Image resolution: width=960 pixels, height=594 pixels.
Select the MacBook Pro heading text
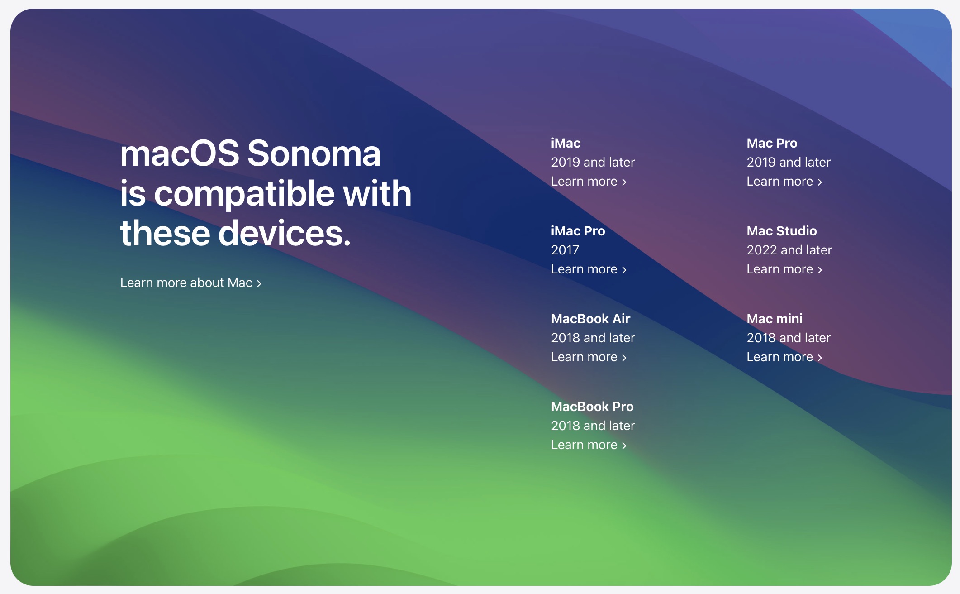tap(592, 407)
